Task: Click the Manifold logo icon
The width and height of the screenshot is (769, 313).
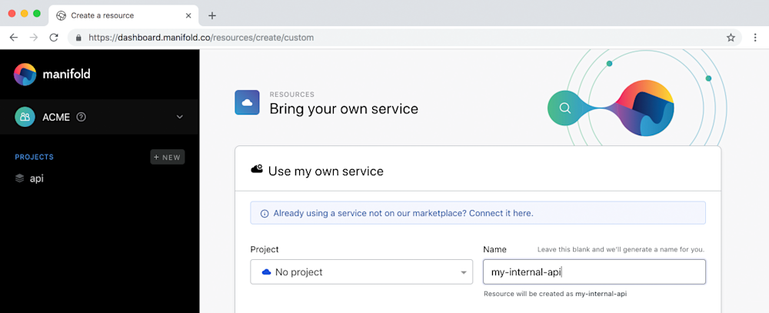Action: click(x=25, y=74)
